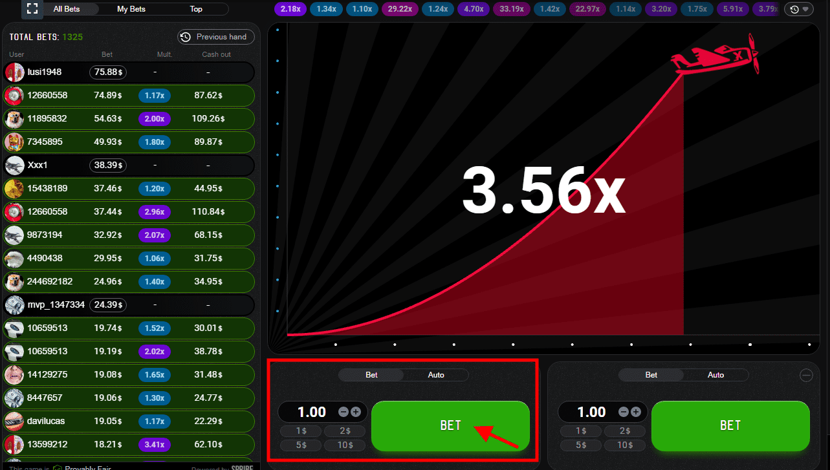This screenshot has width=830, height=470.
Task: Click 110.84$ cash out value
Action: pyautogui.click(x=208, y=211)
